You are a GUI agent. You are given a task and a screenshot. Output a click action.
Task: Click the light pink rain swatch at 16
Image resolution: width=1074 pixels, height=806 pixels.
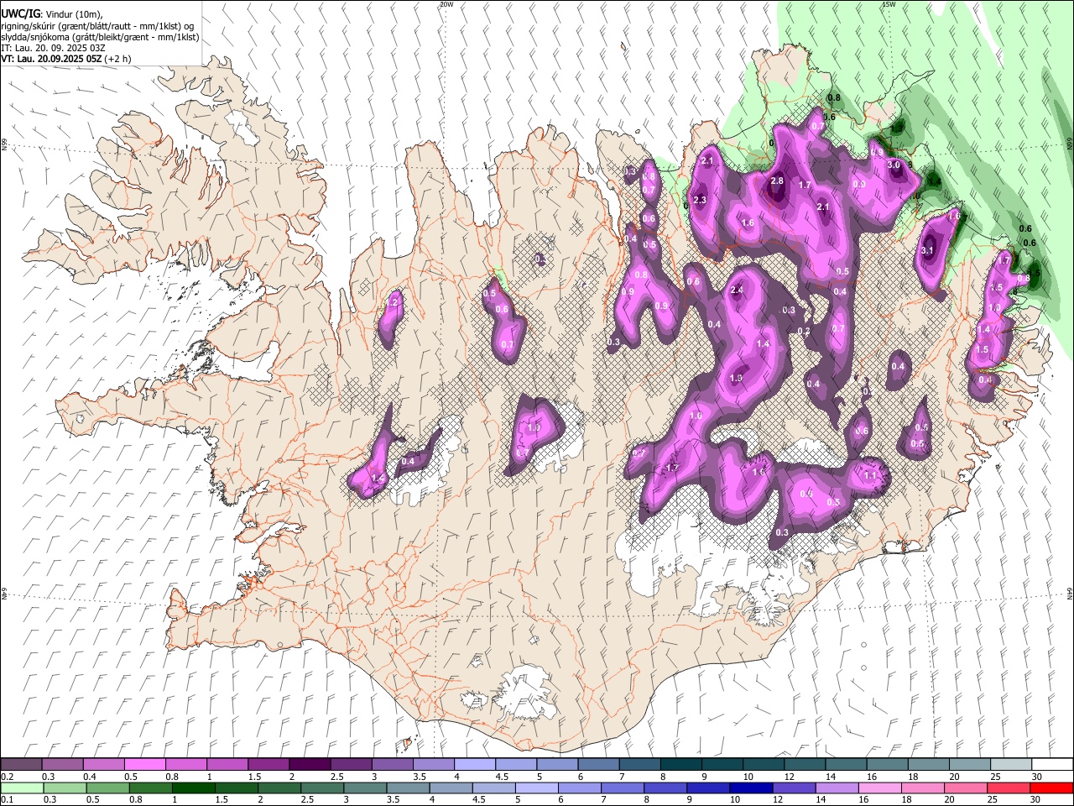pyautogui.click(x=880, y=788)
